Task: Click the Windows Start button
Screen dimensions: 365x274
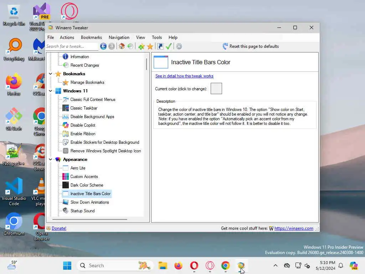Action: click(x=67, y=265)
